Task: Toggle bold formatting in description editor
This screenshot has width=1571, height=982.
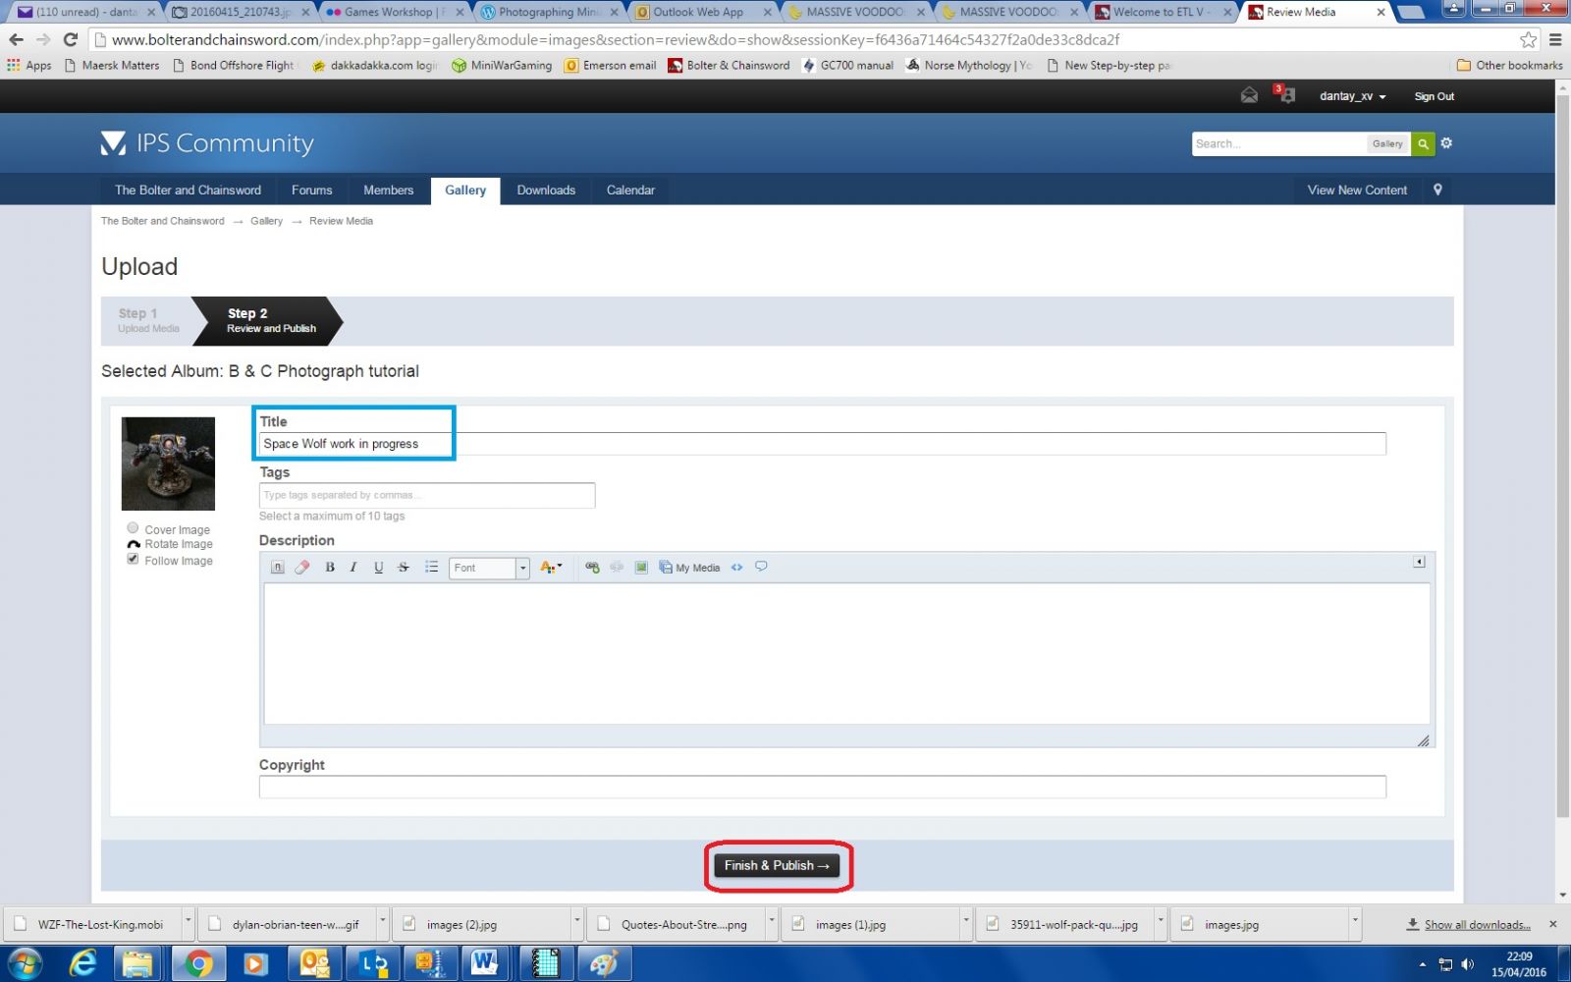Action: (x=330, y=568)
